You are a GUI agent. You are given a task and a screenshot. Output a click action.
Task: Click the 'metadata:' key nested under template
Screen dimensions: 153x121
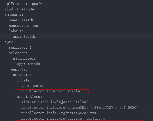[x=22, y=75]
